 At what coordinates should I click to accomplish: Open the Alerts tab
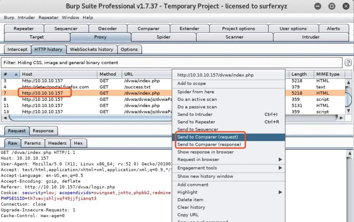(333, 28)
